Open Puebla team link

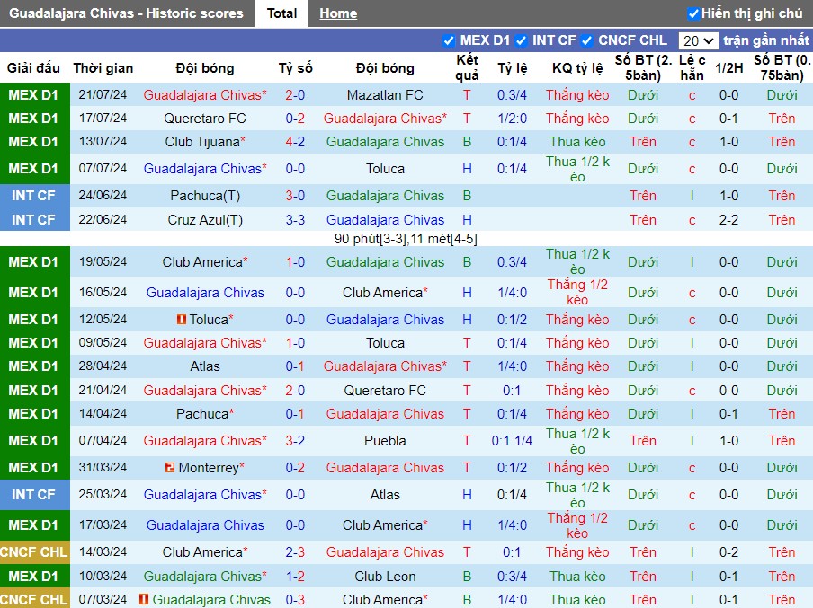(385, 441)
